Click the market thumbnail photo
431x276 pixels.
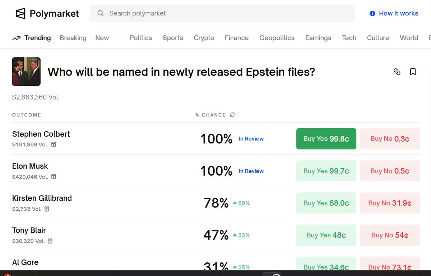(x=26, y=72)
